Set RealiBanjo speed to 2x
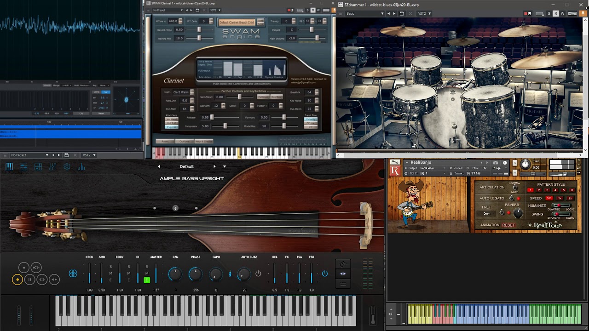589x331 pixels. click(x=570, y=198)
